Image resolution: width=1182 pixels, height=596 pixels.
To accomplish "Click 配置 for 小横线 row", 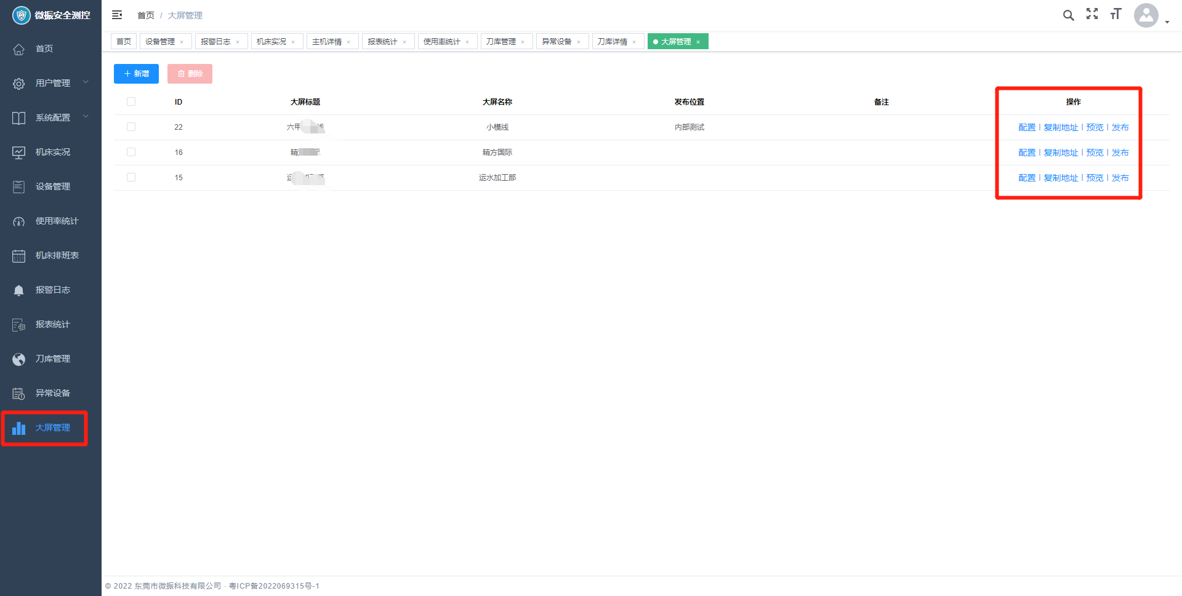I will (x=1026, y=127).
